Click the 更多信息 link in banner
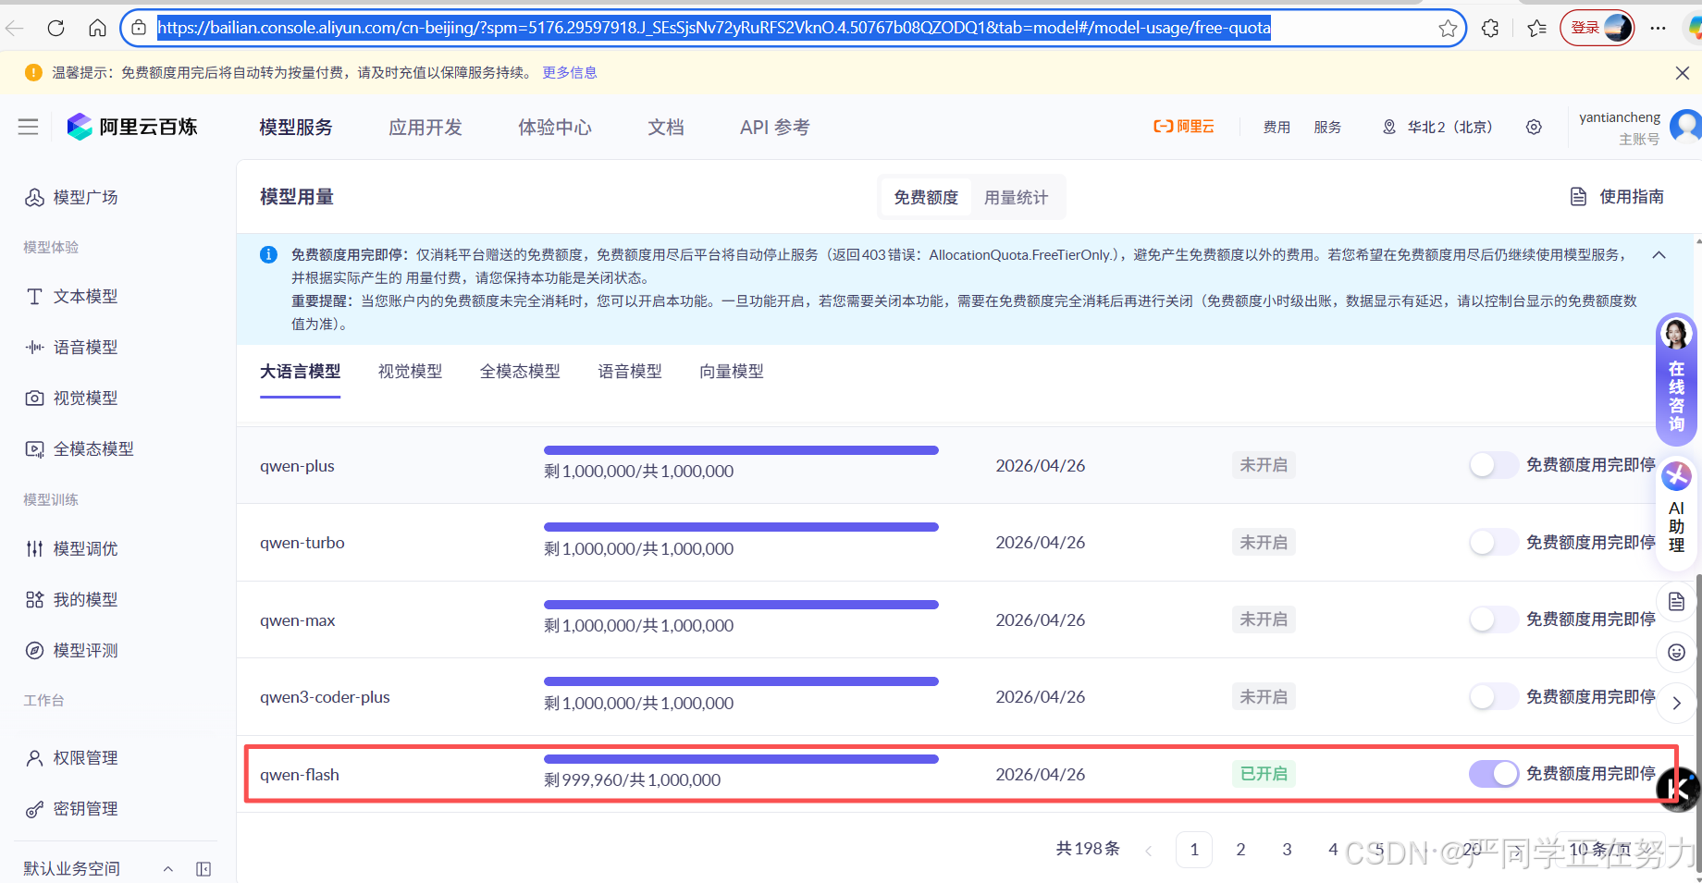Screen dimensions: 1702x883 [569, 72]
